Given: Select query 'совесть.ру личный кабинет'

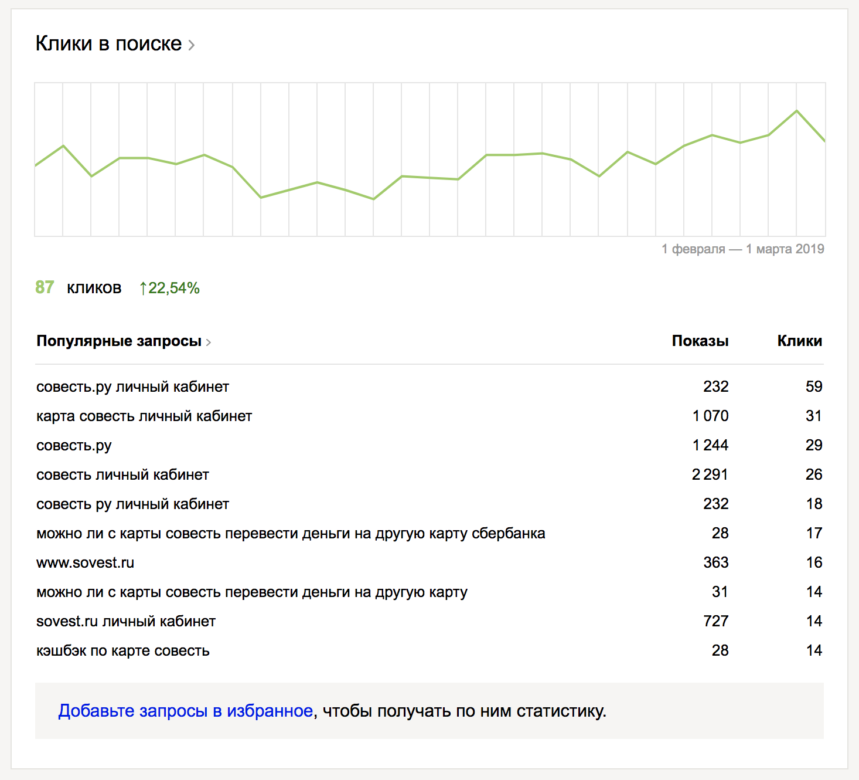Looking at the screenshot, I should click(x=132, y=387).
